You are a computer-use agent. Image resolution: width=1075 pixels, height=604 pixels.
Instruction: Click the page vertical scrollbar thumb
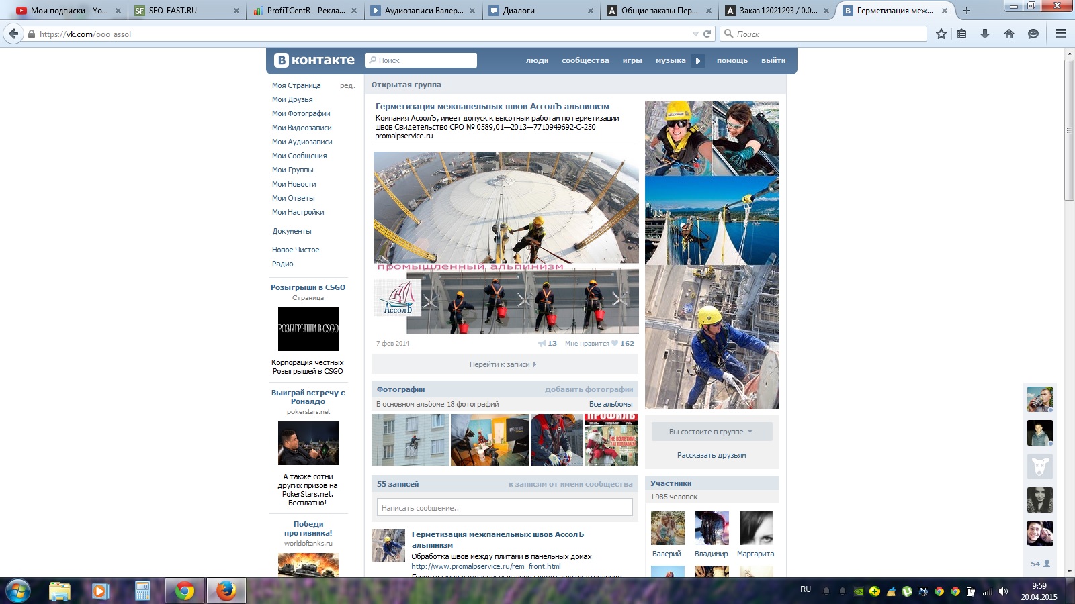[1070, 130]
